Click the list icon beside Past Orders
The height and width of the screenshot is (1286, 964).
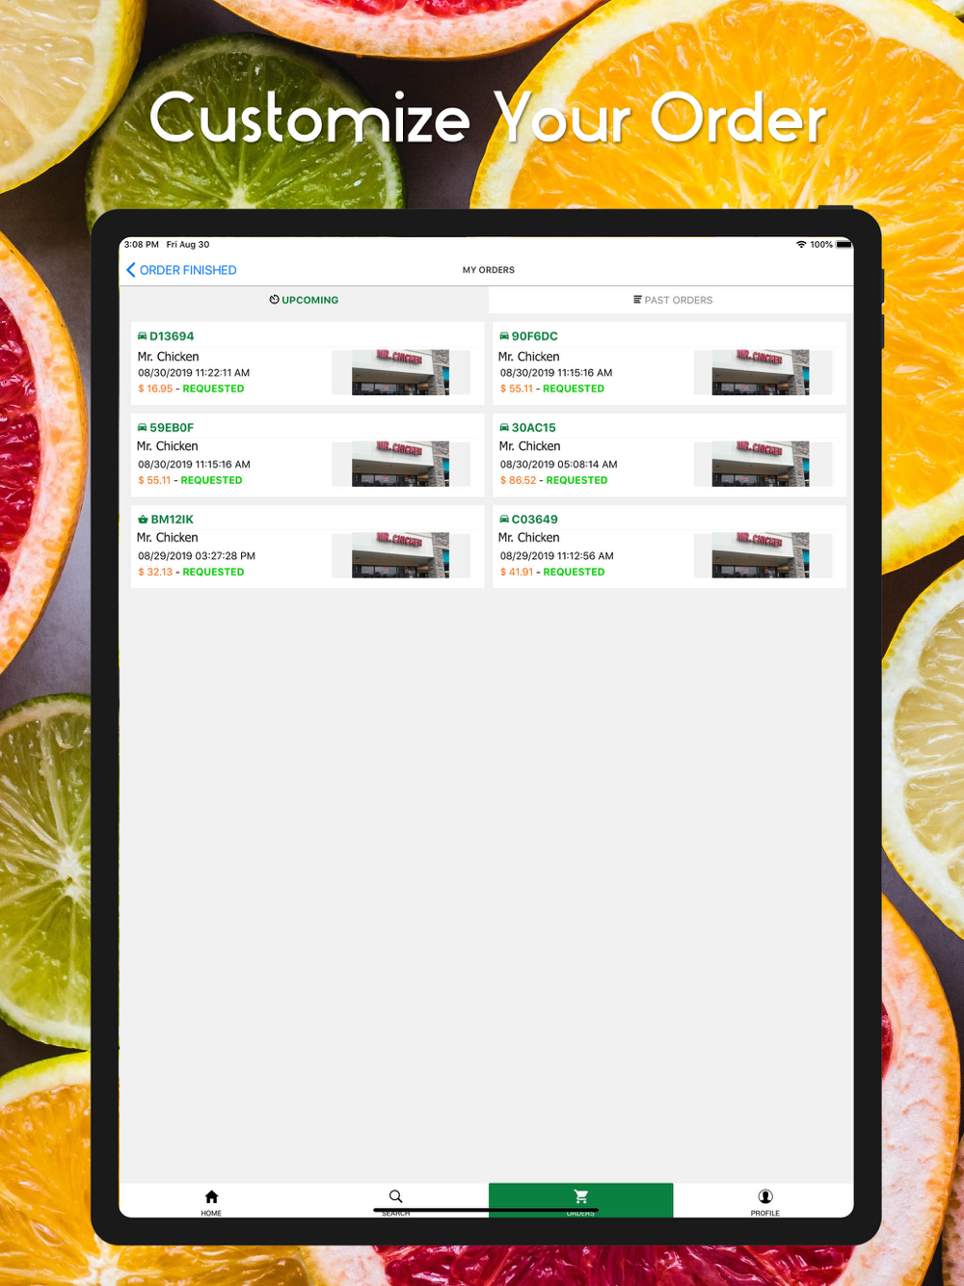[637, 300]
